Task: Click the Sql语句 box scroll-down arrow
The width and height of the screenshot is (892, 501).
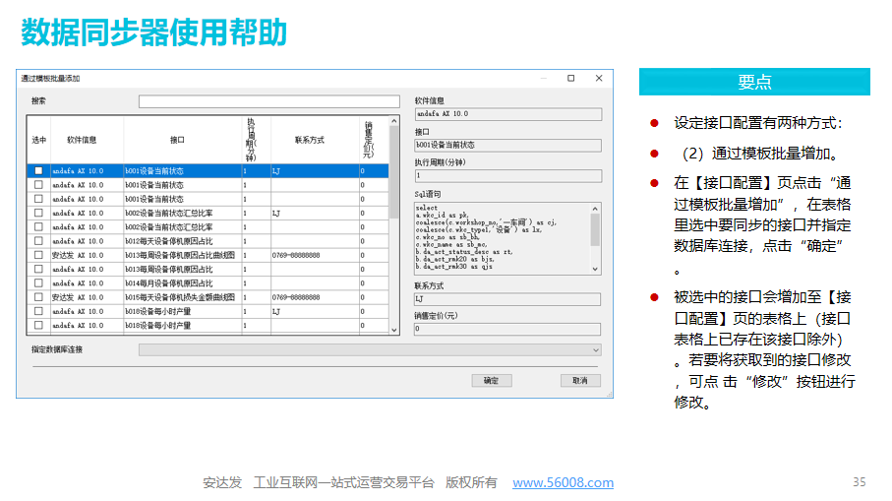Action: [x=595, y=269]
